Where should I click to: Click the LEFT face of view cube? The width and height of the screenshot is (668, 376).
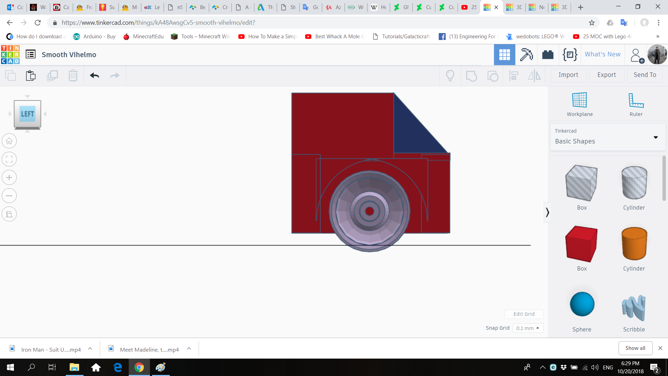point(27,114)
